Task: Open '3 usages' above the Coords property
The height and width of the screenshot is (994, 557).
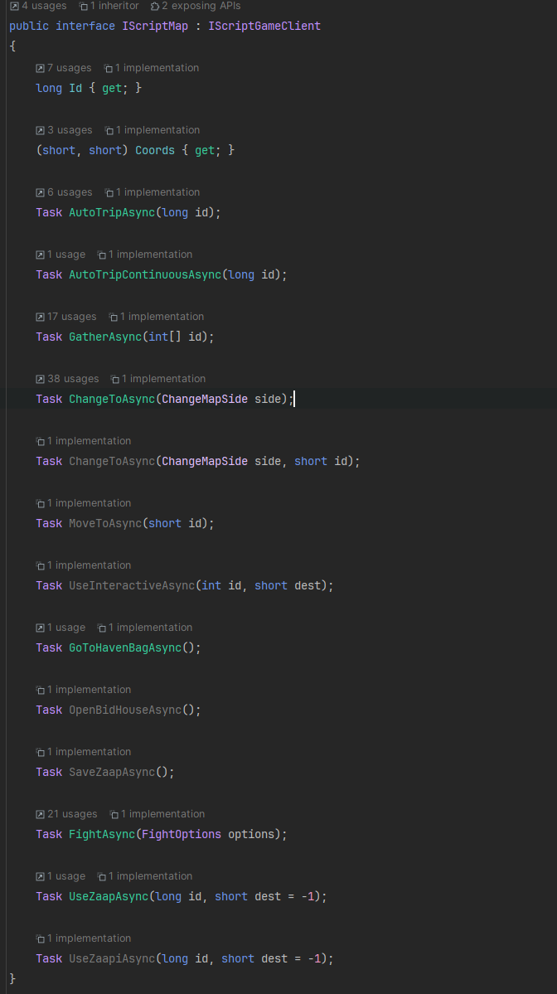Action: click(x=70, y=130)
